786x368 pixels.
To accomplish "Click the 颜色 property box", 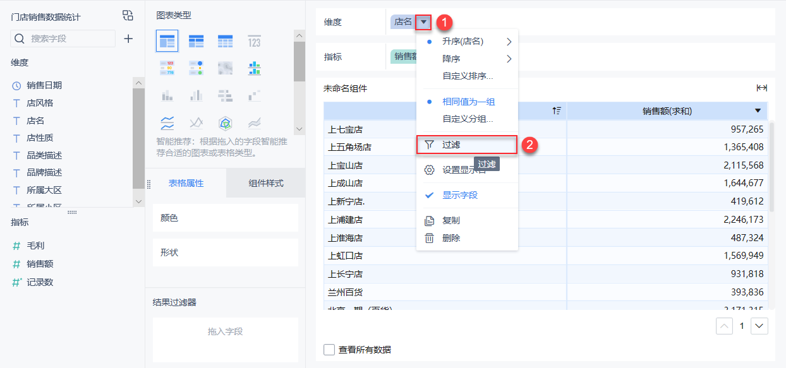I will (x=225, y=218).
